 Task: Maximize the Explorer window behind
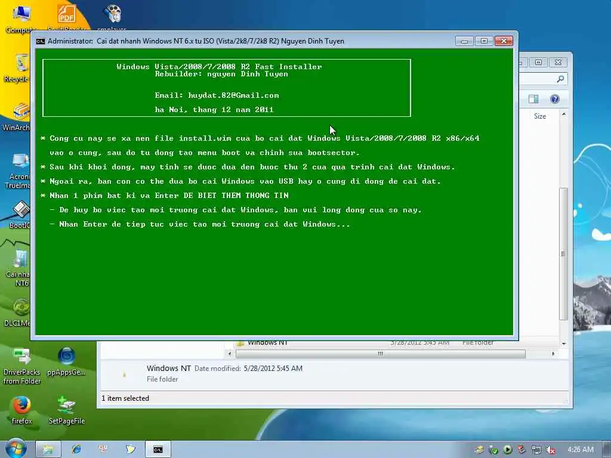[539, 62]
